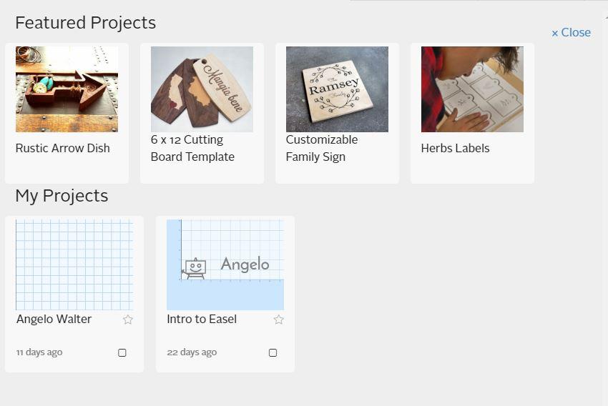Screen dimensions: 608x406
Task: Click the Customizable Family Sign photo
Action: tap(337, 89)
